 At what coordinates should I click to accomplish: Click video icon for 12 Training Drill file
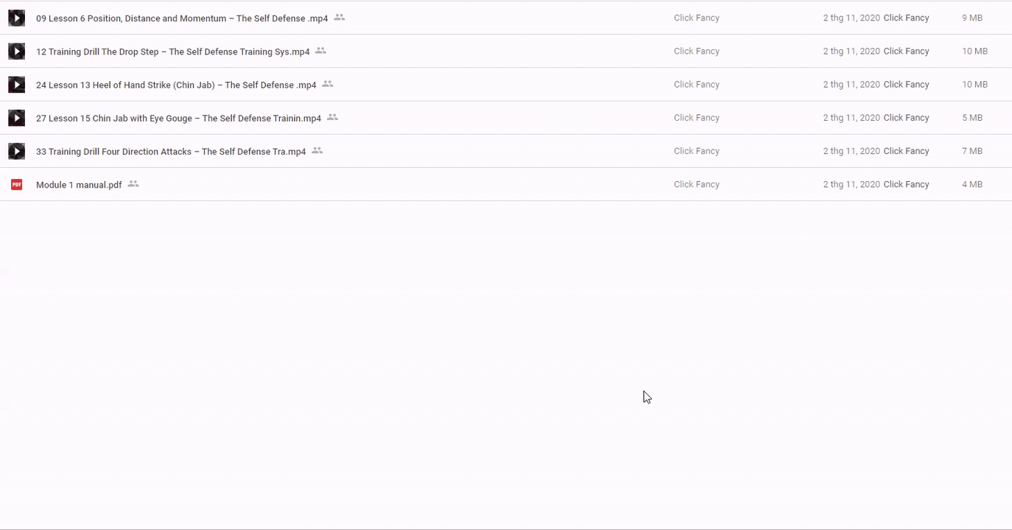point(16,52)
